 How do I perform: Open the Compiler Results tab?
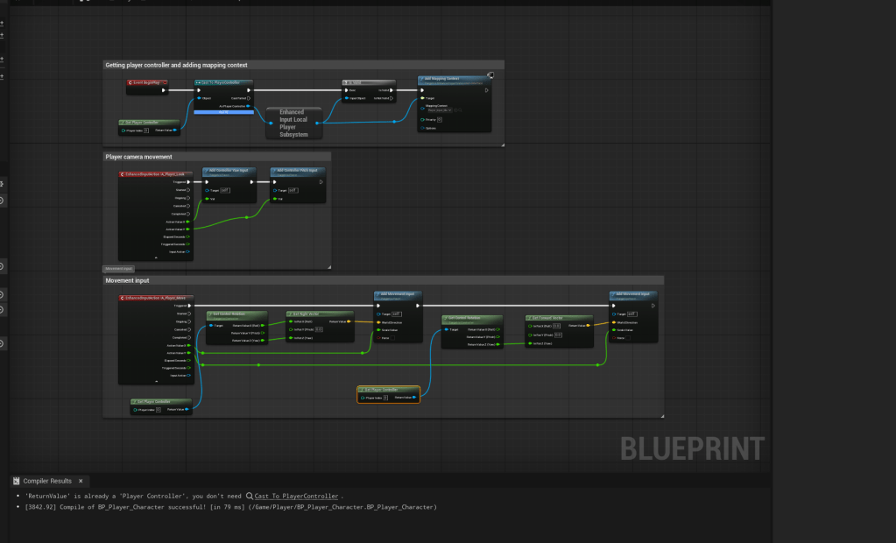click(x=46, y=481)
